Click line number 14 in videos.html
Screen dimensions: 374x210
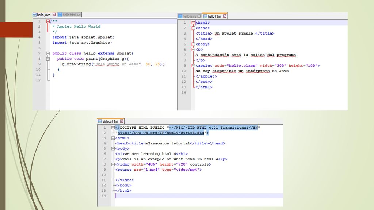103,196
